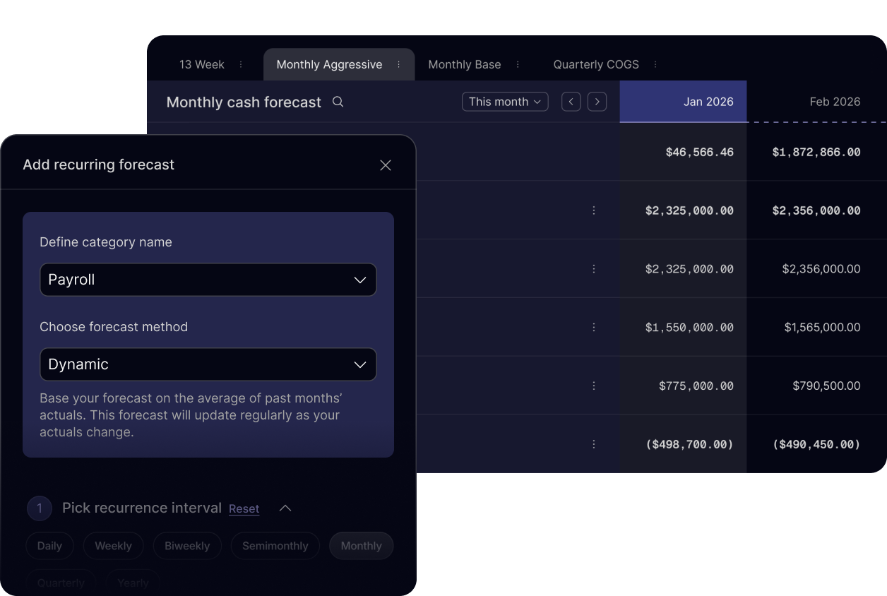
Task: Go to previous month with left arrow
Action: click(571, 102)
